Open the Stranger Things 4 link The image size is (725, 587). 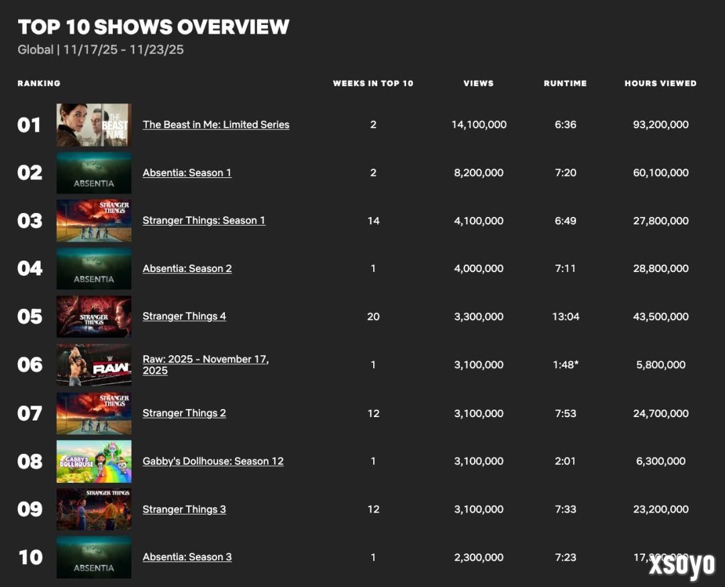[184, 316]
